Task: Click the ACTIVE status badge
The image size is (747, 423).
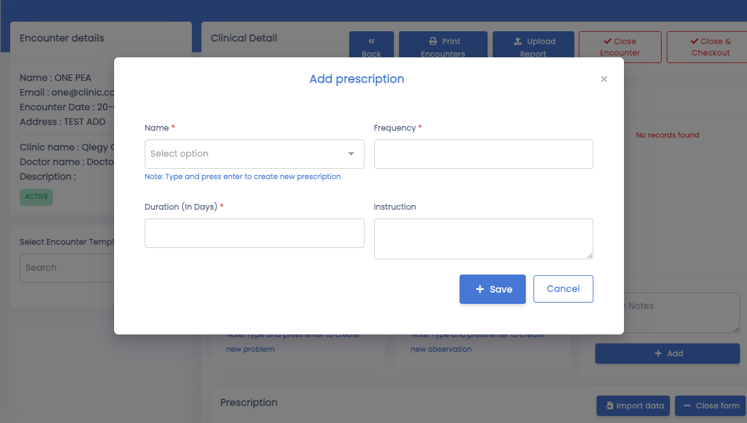Action: (36, 197)
